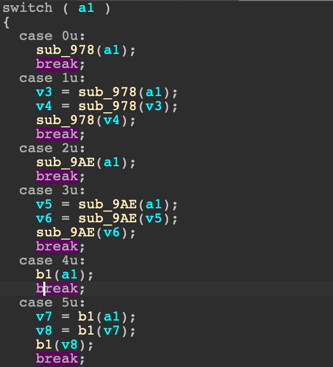Click the break statement under case 3u

pos(57,247)
